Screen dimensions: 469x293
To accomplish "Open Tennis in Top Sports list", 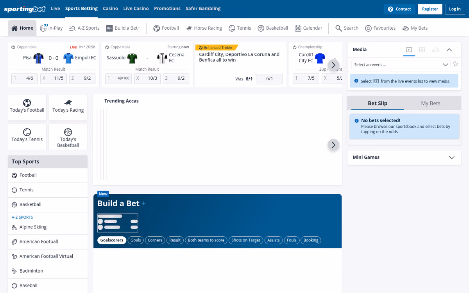I will pos(48,190).
